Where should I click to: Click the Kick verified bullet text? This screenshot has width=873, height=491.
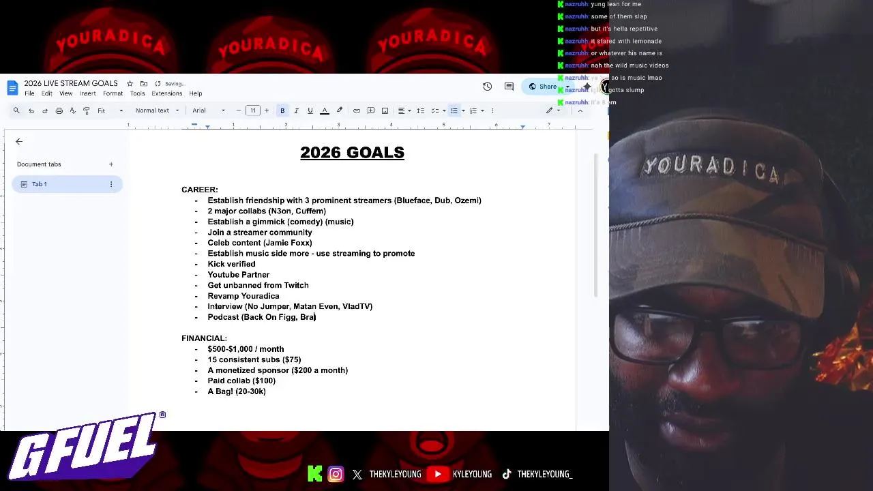coord(231,264)
